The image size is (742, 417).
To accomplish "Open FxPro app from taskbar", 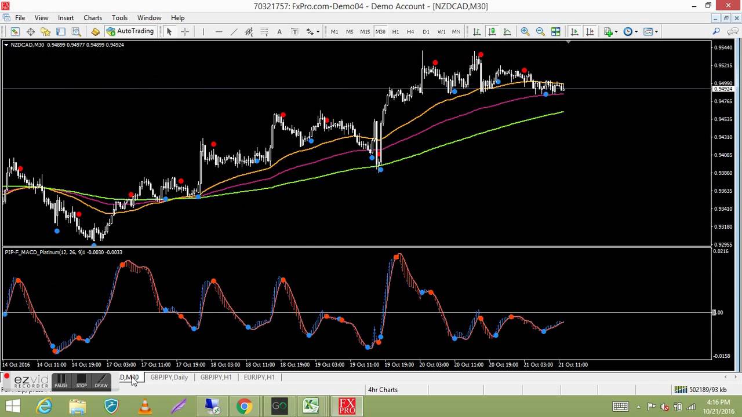I will pyautogui.click(x=347, y=407).
